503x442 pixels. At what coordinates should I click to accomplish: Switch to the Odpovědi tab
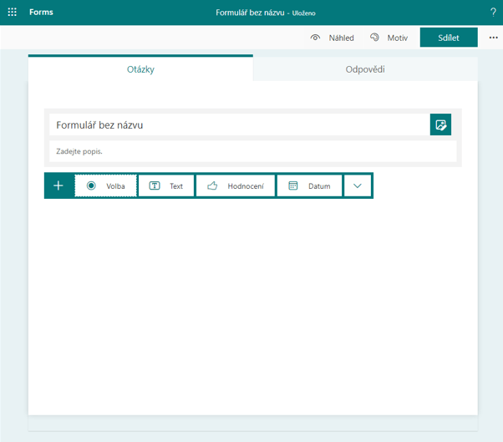click(x=365, y=69)
